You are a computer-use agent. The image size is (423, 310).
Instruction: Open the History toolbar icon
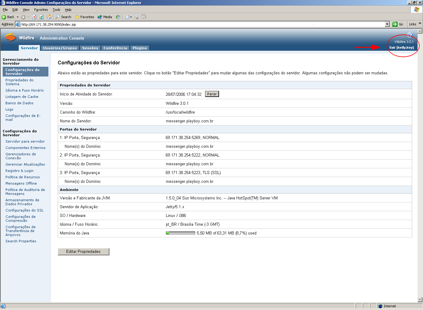pyautogui.click(x=118, y=17)
